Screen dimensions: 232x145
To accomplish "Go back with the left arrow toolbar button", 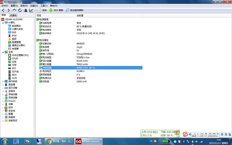I will (3, 10).
